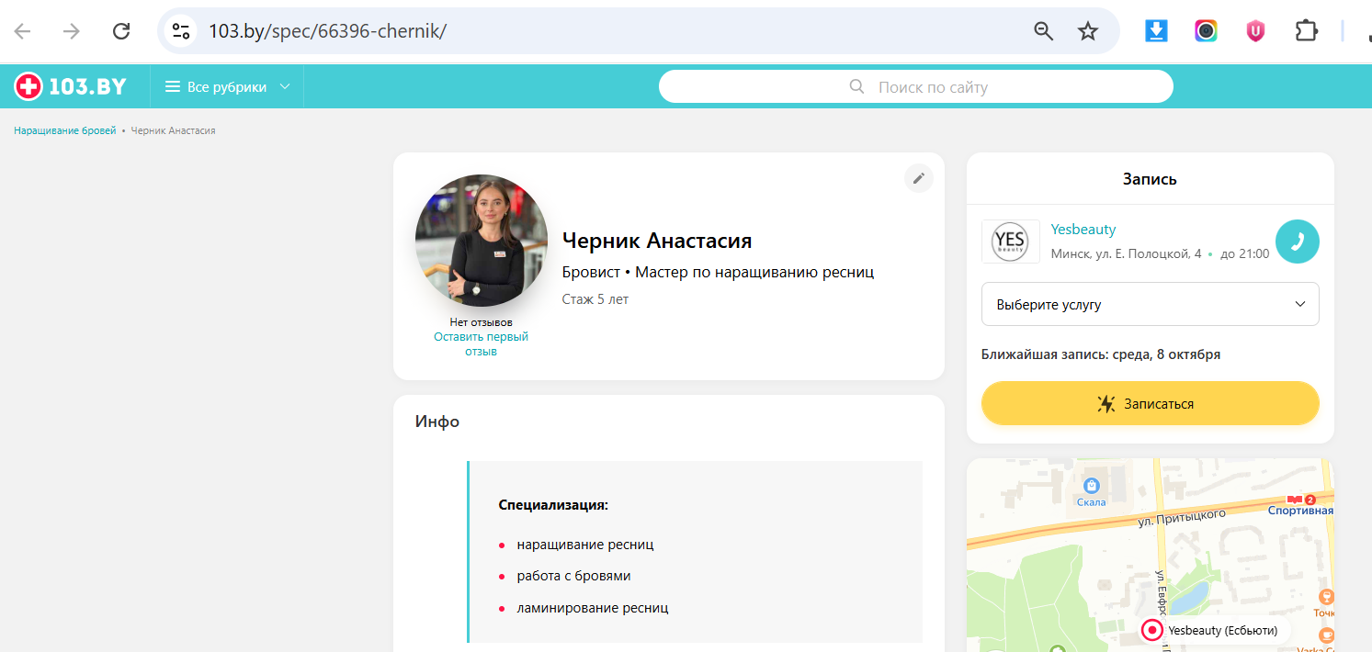The image size is (1372, 652).
Task: Open the browser extensions puzzle icon
Action: click(1306, 31)
